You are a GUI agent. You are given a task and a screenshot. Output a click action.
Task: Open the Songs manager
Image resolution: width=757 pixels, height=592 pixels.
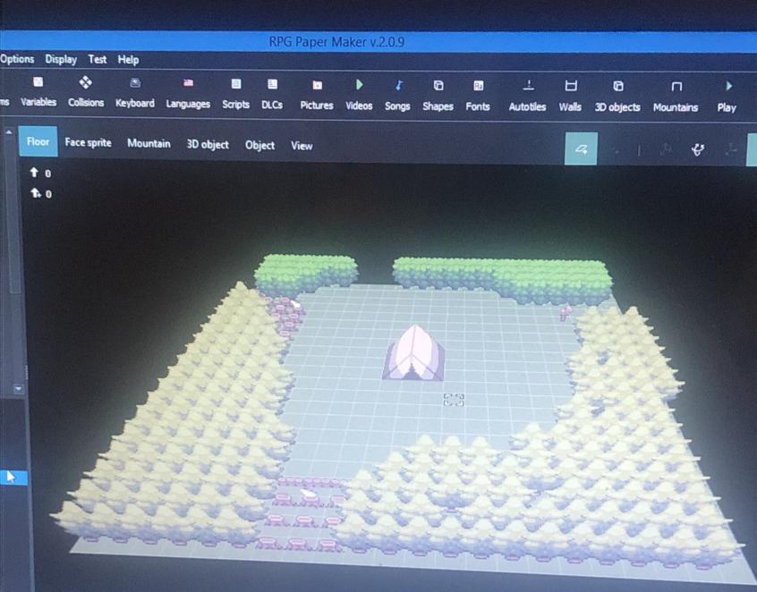point(397,96)
